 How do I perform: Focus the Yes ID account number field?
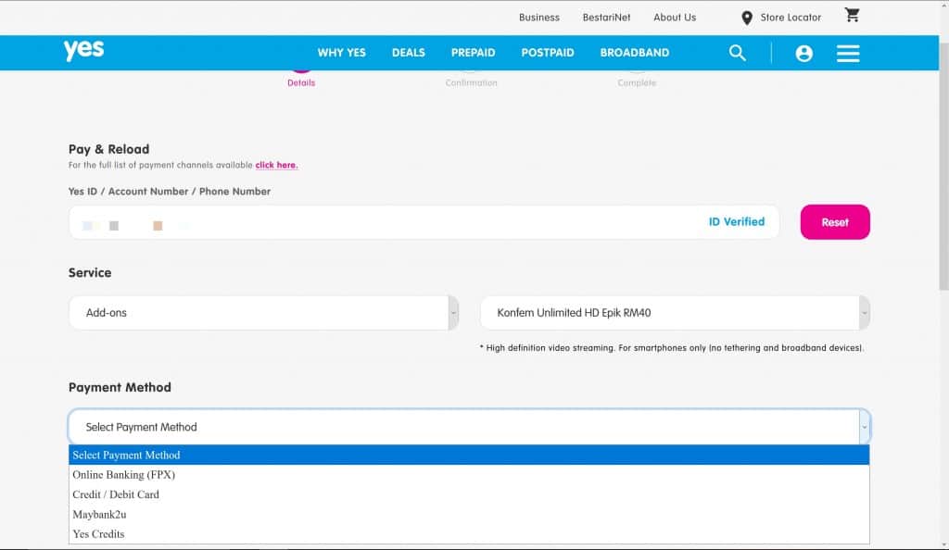424,222
